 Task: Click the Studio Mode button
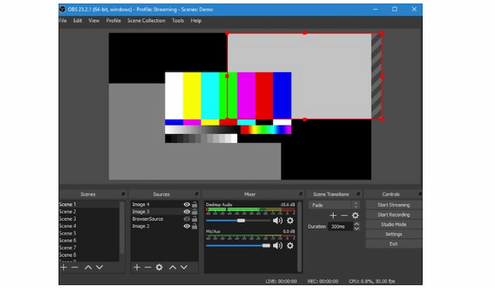point(394,224)
